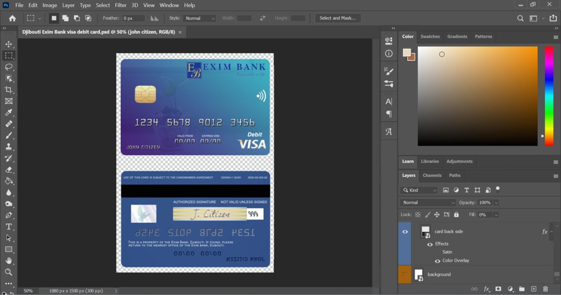This screenshot has width=561, height=295.
Task: Open the Image menu
Action: (49, 5)
